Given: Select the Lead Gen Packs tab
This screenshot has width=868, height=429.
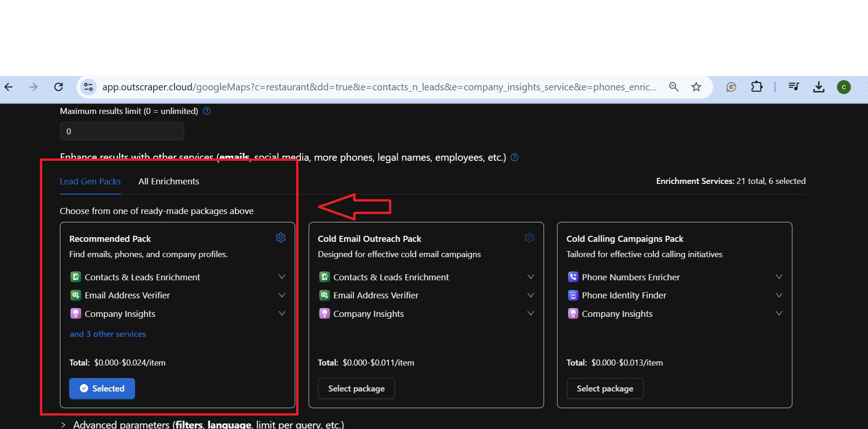Looking at the screenshot, I should point(90,182).
